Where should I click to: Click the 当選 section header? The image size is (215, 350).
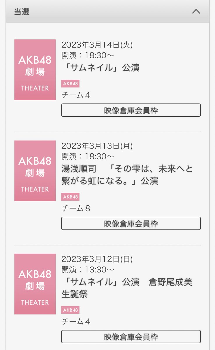click(107, 12)
